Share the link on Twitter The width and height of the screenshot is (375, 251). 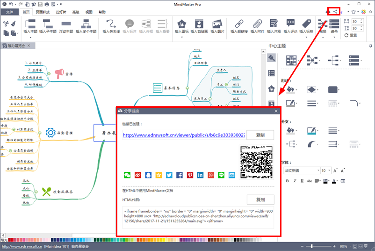point(169,175)
